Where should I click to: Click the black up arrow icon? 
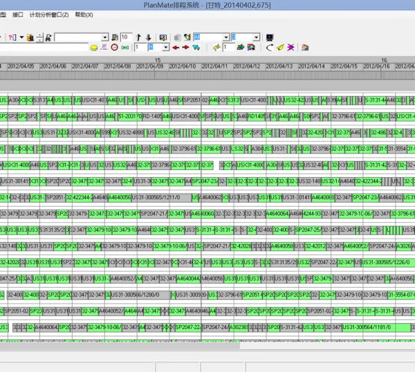click(x=138, y=37)
